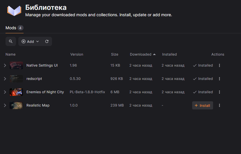241x154 pixels.
Task: Open the three-dot menu for Realistic Map
Action: pyautogui.click(x=219, y=105)
